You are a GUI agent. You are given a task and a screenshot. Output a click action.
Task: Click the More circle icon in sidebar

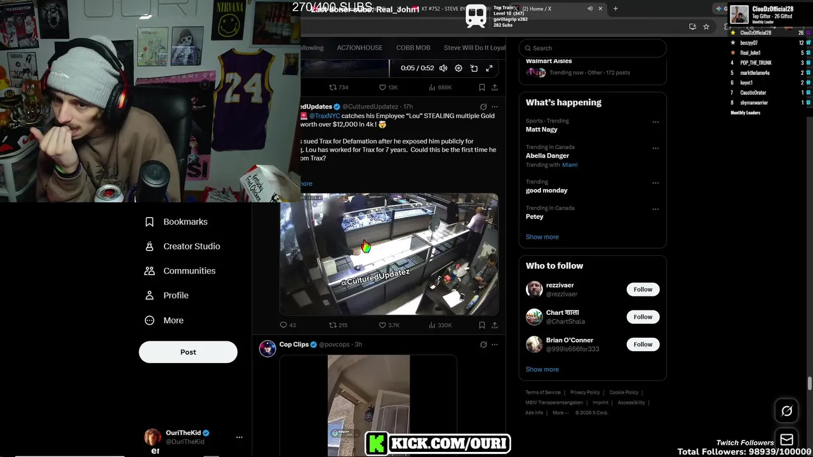coord(149,321)
